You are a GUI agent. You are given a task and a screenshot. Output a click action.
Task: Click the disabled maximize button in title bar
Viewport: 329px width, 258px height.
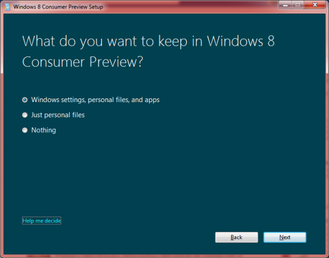297,5
